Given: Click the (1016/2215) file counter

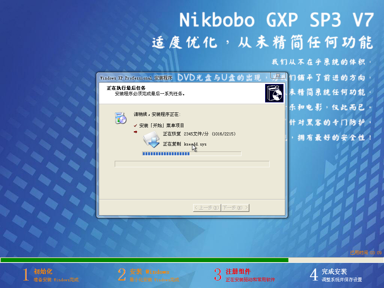Looking at the screenshot, I should point(223,134).
